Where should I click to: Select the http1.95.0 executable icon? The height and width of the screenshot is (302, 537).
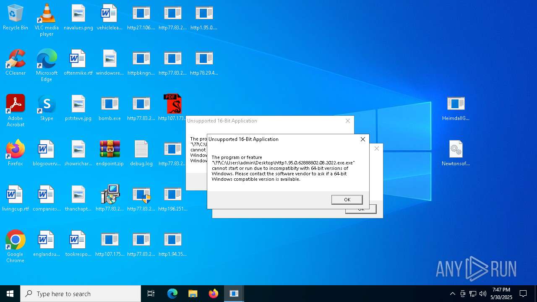204,18
